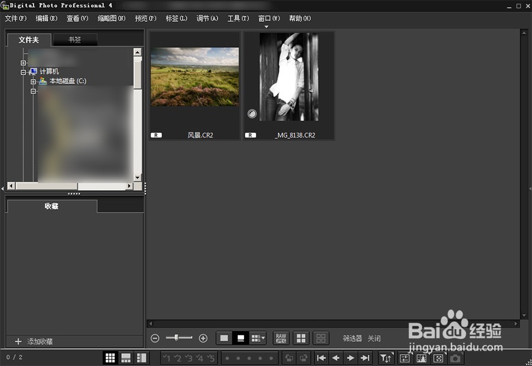Toggle the RAW/JPEG display button

(x=281, y=338)
